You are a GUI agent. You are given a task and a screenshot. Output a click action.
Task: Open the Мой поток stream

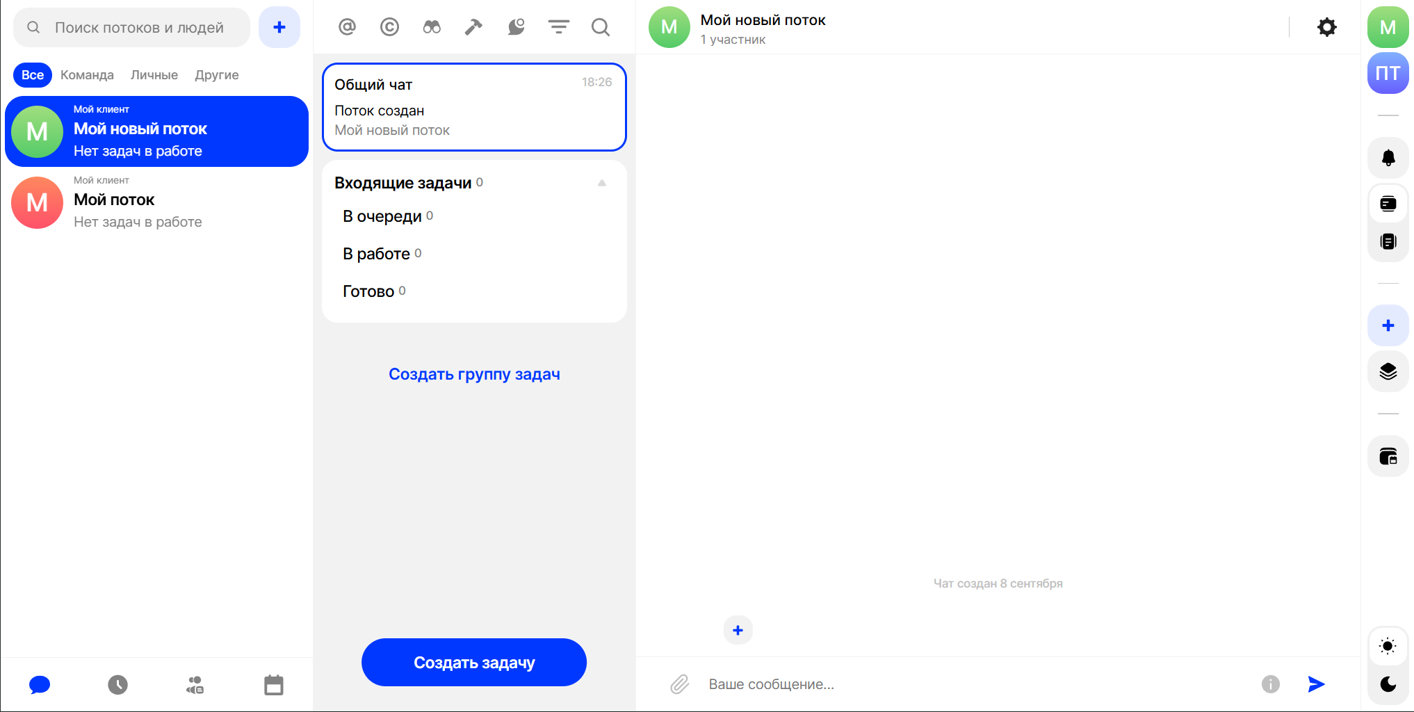[x=156, y=202]
